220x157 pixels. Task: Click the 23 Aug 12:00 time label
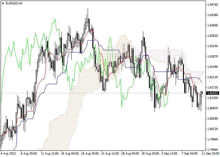(111, 154)
